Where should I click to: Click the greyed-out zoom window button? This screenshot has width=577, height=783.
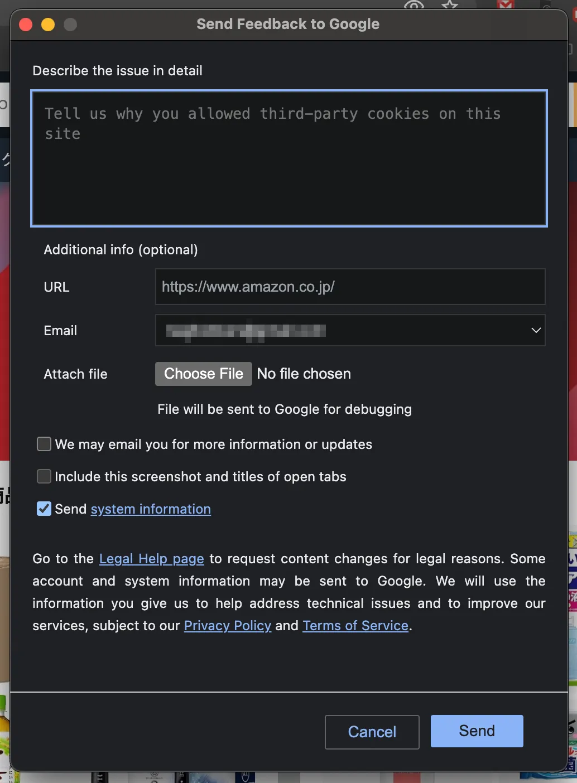tap(70, 25)
